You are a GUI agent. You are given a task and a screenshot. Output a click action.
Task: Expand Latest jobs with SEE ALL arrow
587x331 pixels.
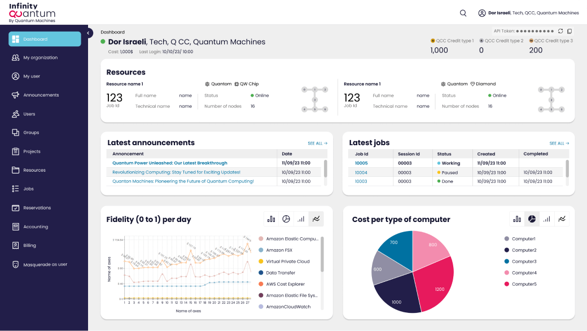[x=559, y=143]
